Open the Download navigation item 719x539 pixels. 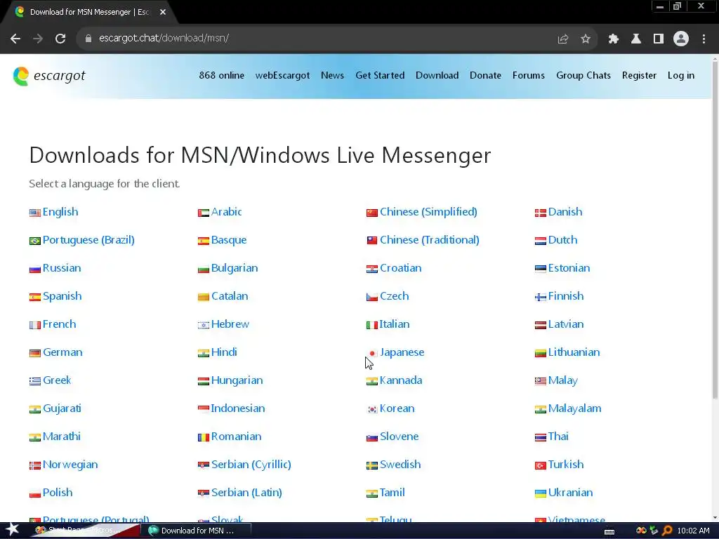point(437,75)
